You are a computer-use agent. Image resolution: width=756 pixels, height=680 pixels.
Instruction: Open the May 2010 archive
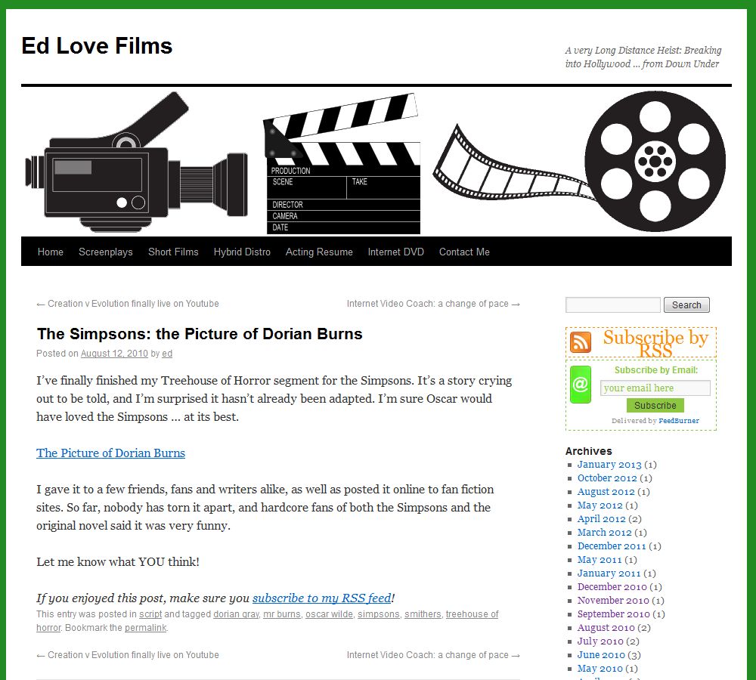pyautogui.click(x=600, y=669)
